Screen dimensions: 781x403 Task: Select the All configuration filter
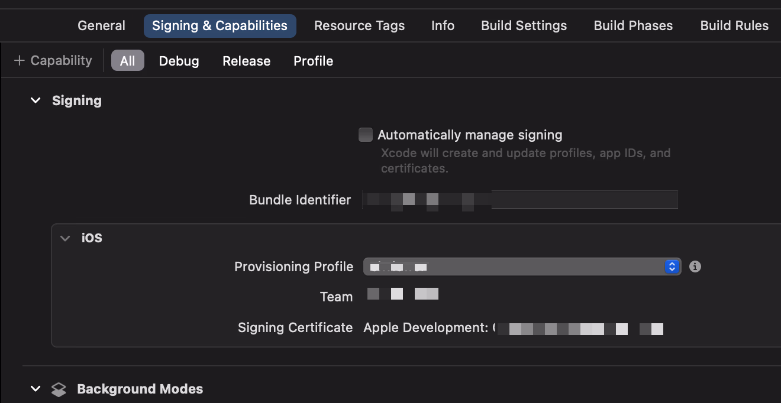point(128,61)
